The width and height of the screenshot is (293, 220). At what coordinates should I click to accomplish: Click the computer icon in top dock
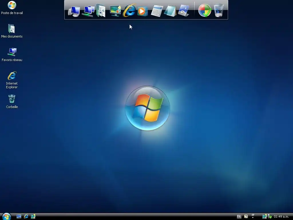(x=74, y=11)
